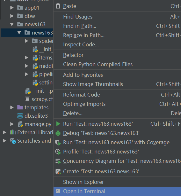Click the scrapy.cfg config file icon
The height and width of the screenshot is (196, 181).
point(27,99)
